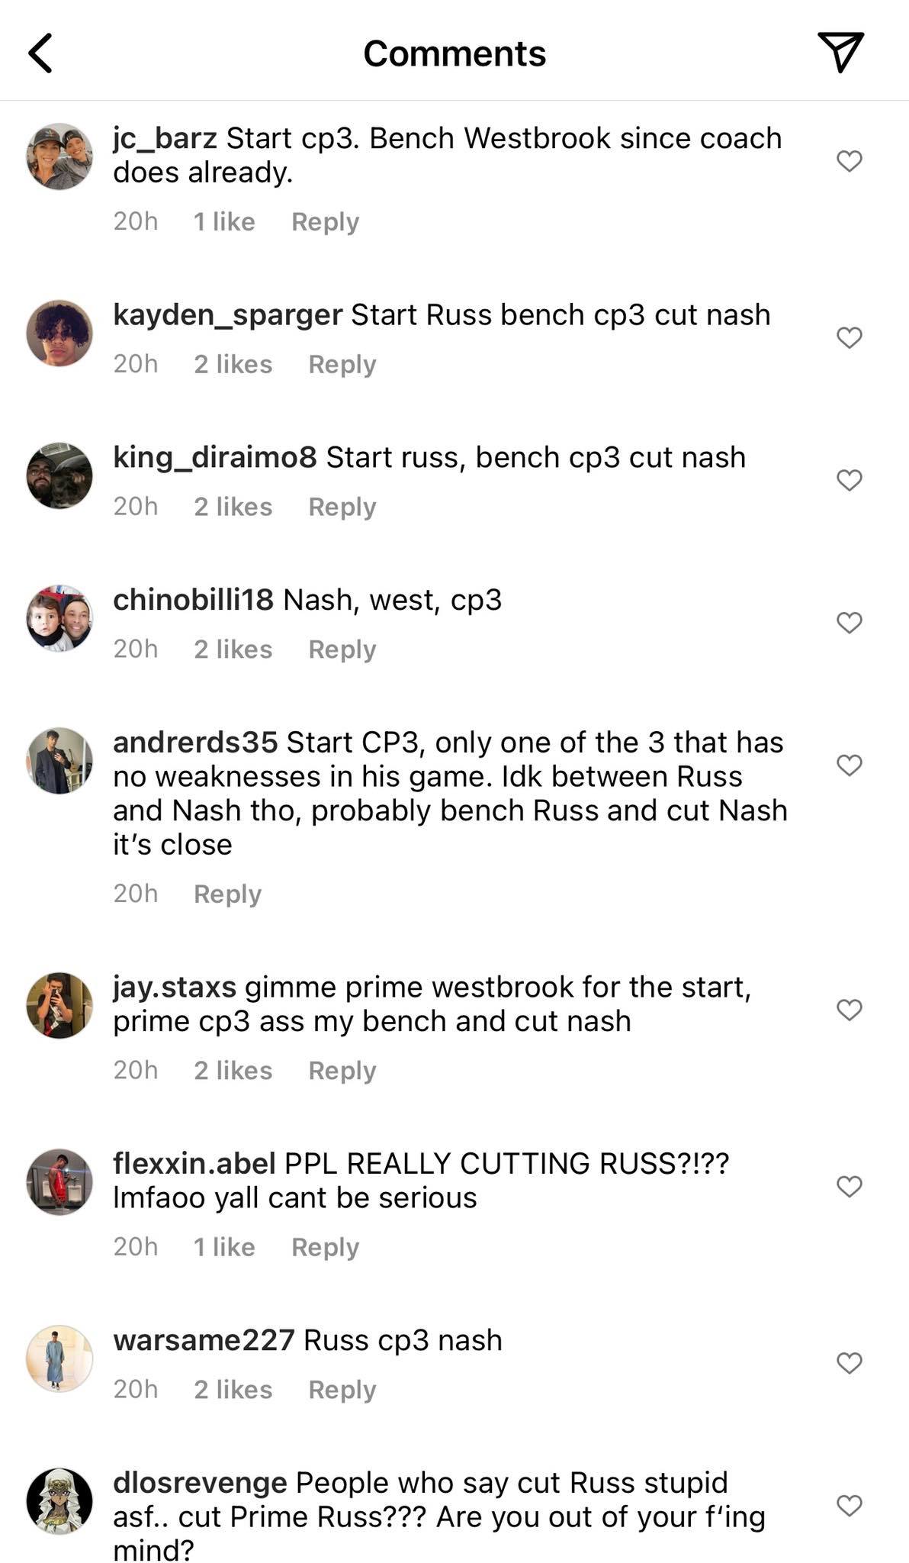View likes on kayden_sparger's comment
Image resolution: width=909 pixels, height=1563 pixels.
click(233, 364)
